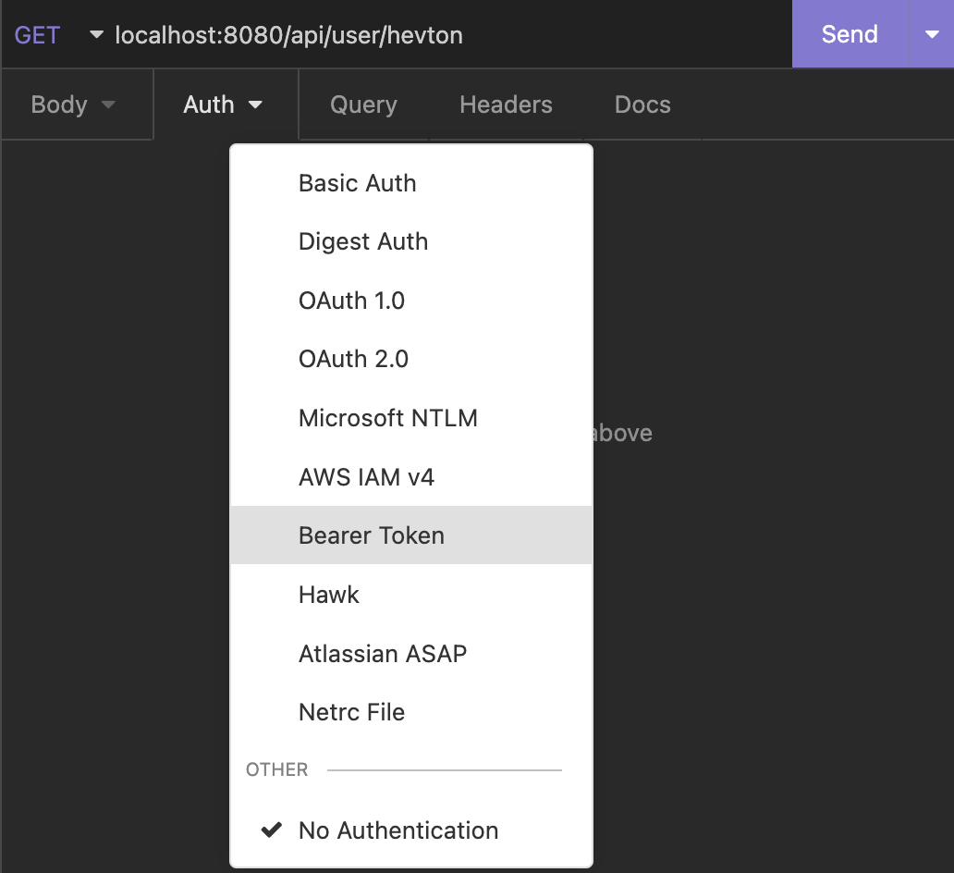
Task: Open the Send options dropdown arrow
Action: [931, 34]
